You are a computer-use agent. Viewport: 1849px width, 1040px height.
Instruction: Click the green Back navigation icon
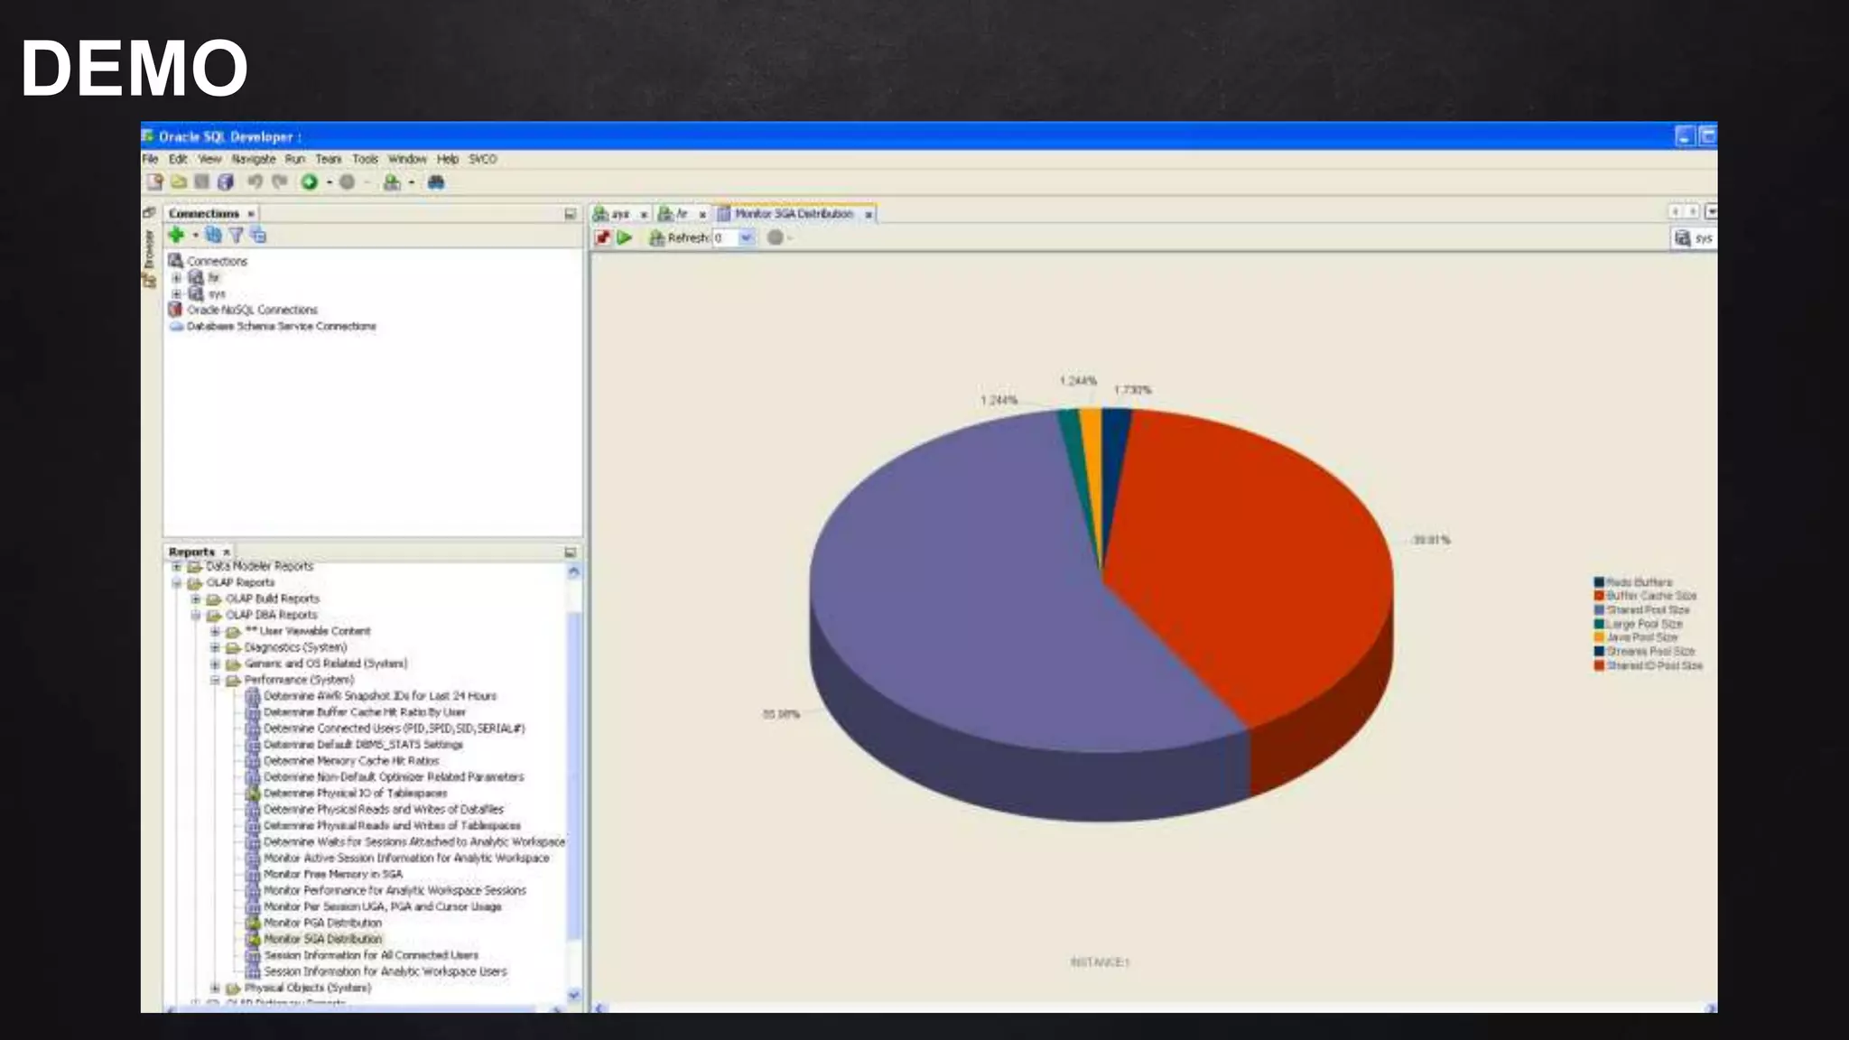click(310, 182)
